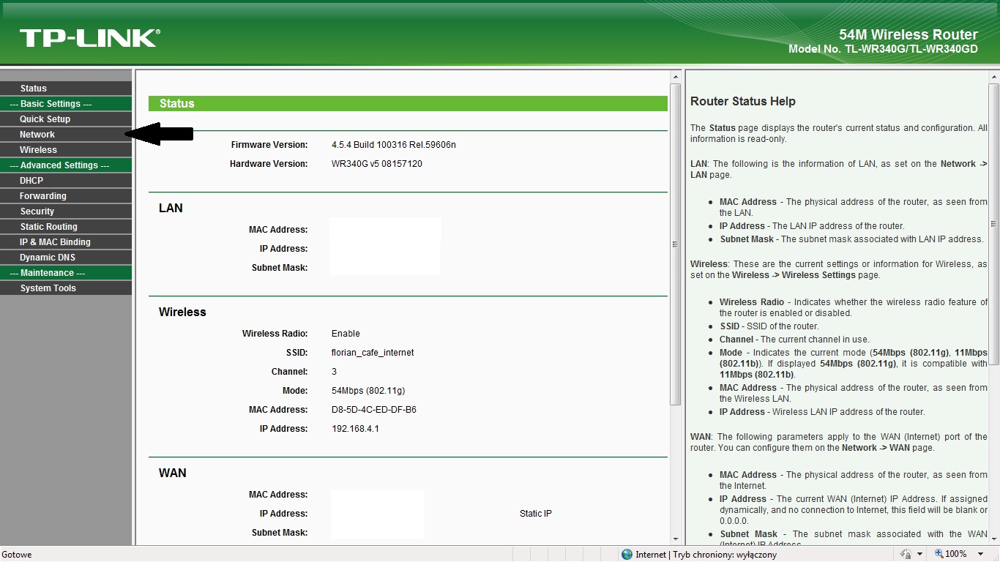The height and width of the screenshot is (562, 1000).
Task: Click the zoom magnifier icon showing 100%
Action: 939,555
